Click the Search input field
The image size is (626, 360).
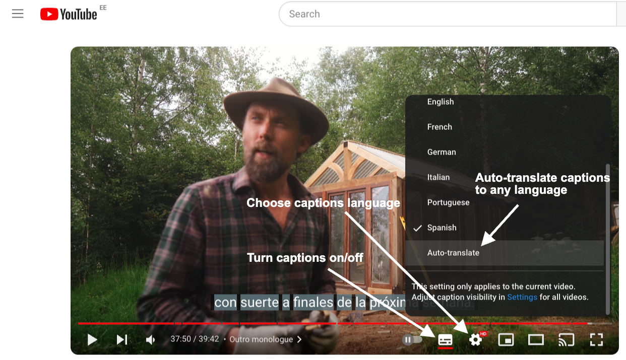click(x=448, y=14)
